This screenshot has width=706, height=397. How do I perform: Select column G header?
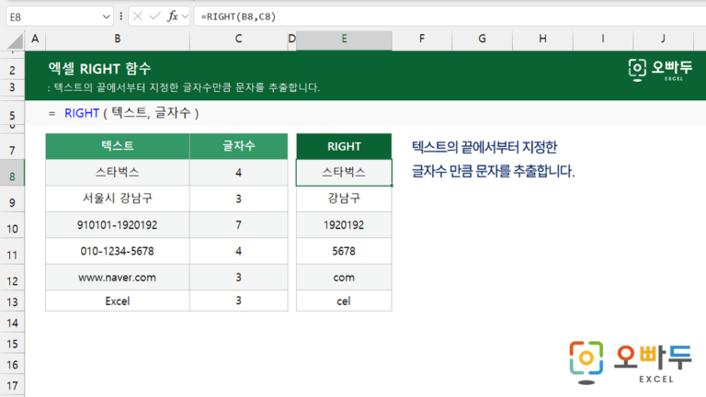click(x=483, y=39)
